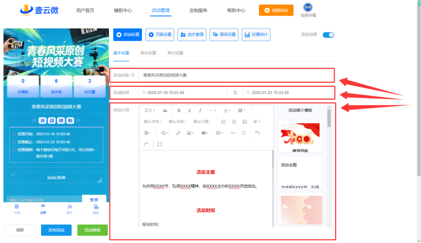Toggle underline formatting in the editor
The width and height of the screenshot is (421, 243).
click(189, 110)
